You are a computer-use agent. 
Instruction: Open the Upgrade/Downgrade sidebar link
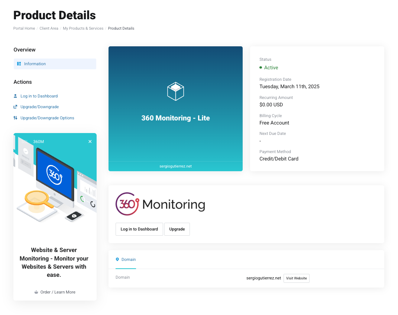[40, 107]
